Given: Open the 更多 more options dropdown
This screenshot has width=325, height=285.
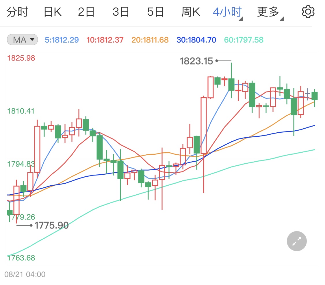Looking at the screenshot, I should tap(270, 12).
